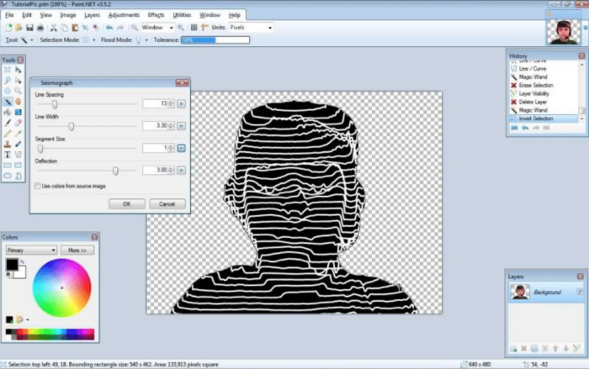The width and height of the screenshot is (589, 369).
Task: Rewind history with the first-step icon
Action: coord(514,128)
